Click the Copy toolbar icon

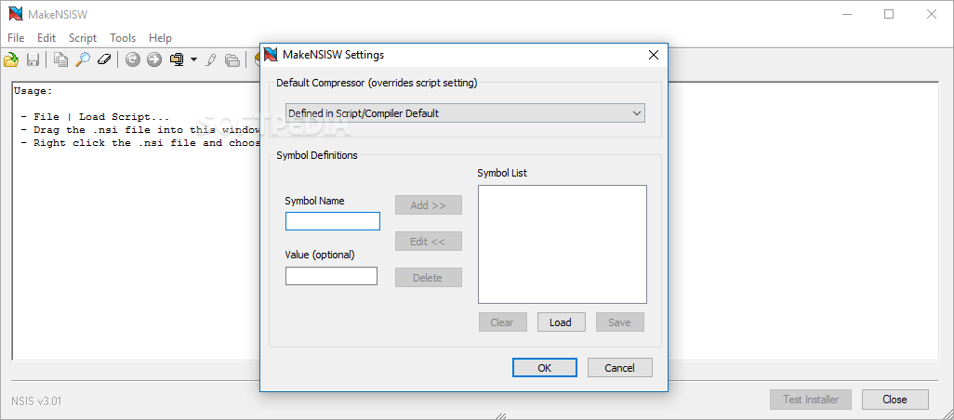[x=60, y=59]
